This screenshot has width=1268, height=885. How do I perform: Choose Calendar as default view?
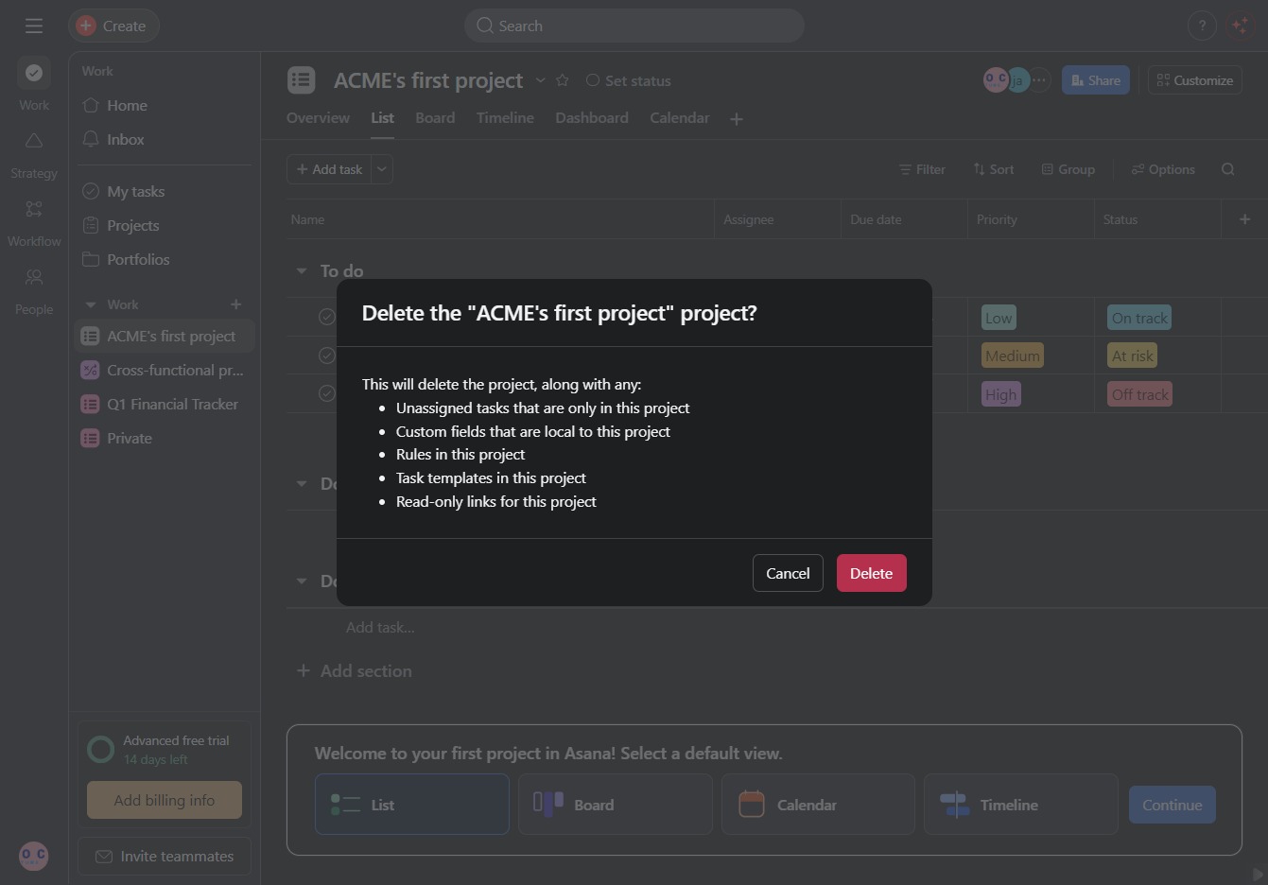pyautogui.click(x=818, y=805)
